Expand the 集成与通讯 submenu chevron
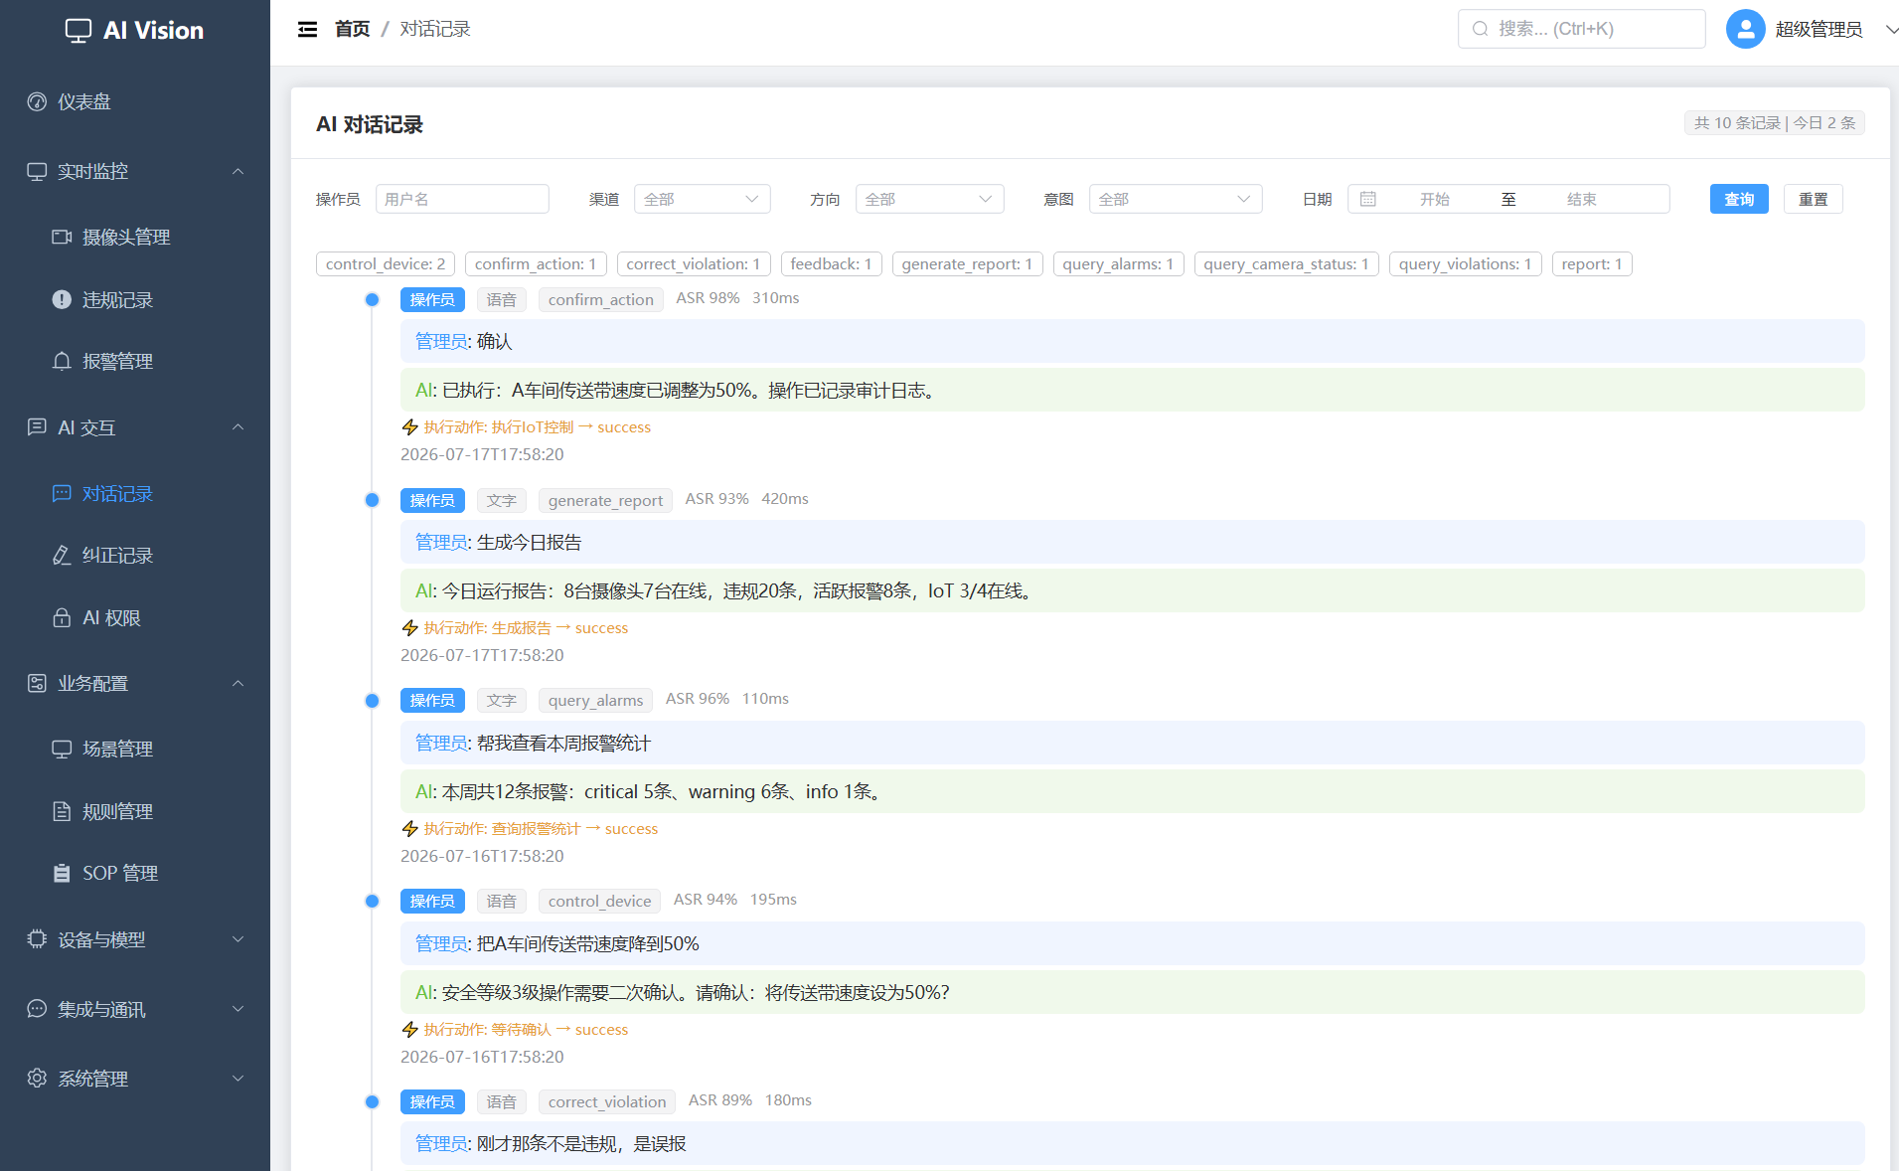 (x=238, y=1009)
